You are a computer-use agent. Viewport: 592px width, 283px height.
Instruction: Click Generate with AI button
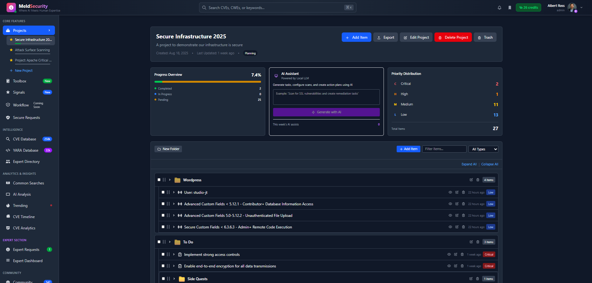tap(326, 112)
